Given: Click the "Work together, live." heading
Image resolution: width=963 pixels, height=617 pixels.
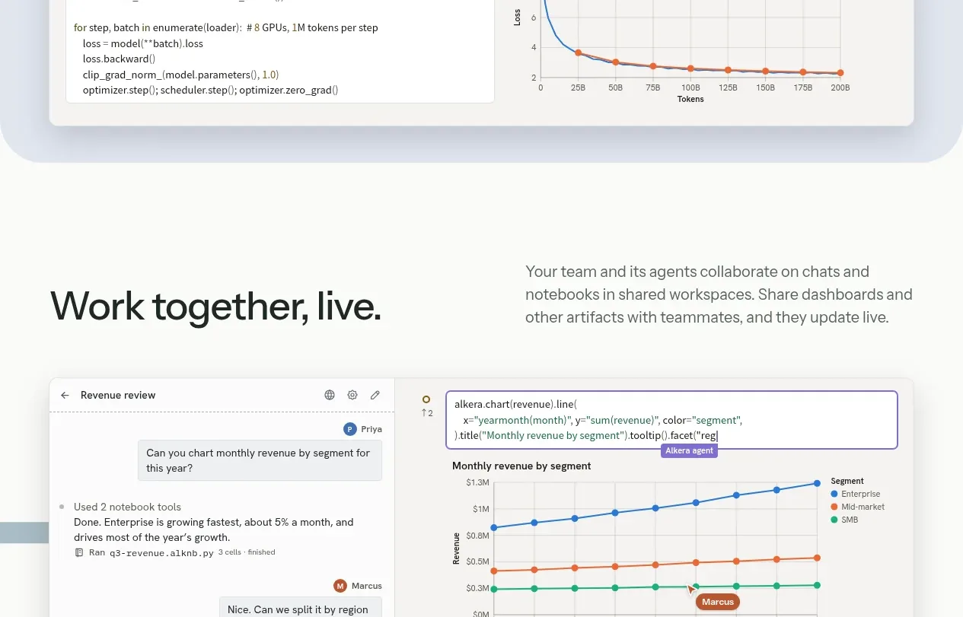Looking at the screenshot, I should 216,305.
